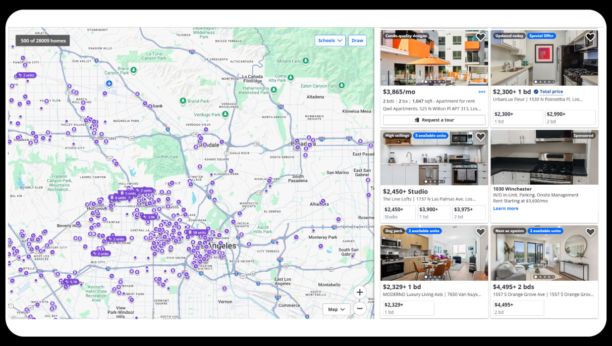This screenshot has height=346, width=612.
Task: Select the 3.9K price marker on map
Action: coord(149,217)
